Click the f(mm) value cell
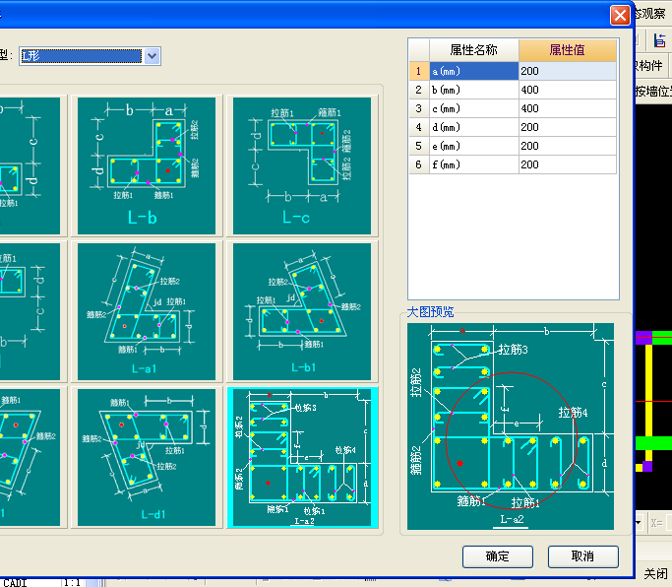 tap(567, 164)
